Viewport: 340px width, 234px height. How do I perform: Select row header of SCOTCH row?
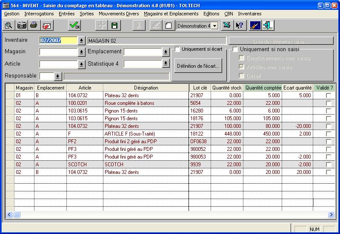(10, 164)
